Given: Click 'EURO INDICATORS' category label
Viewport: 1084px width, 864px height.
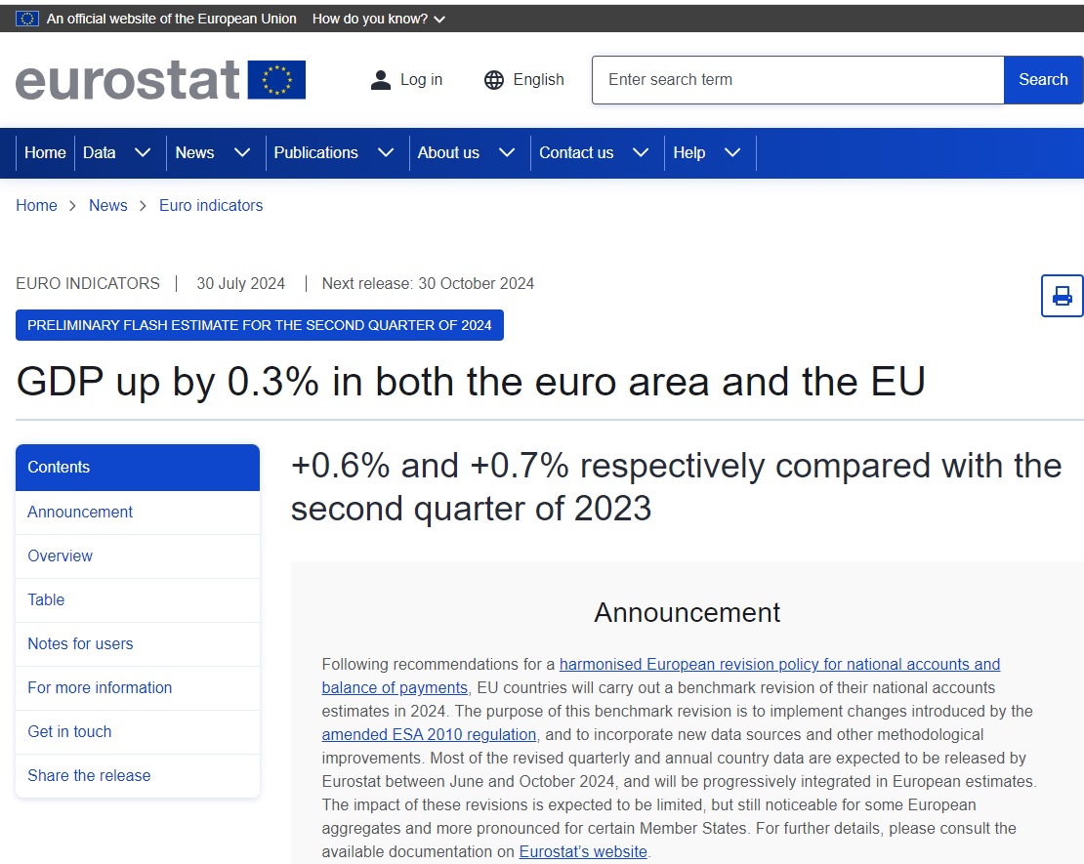Looking at the screenshot, I should point(88,284).
